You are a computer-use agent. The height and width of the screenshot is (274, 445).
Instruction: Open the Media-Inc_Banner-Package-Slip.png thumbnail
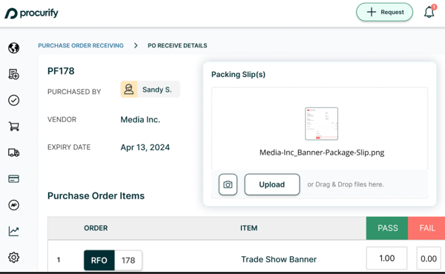coord(322,124)
